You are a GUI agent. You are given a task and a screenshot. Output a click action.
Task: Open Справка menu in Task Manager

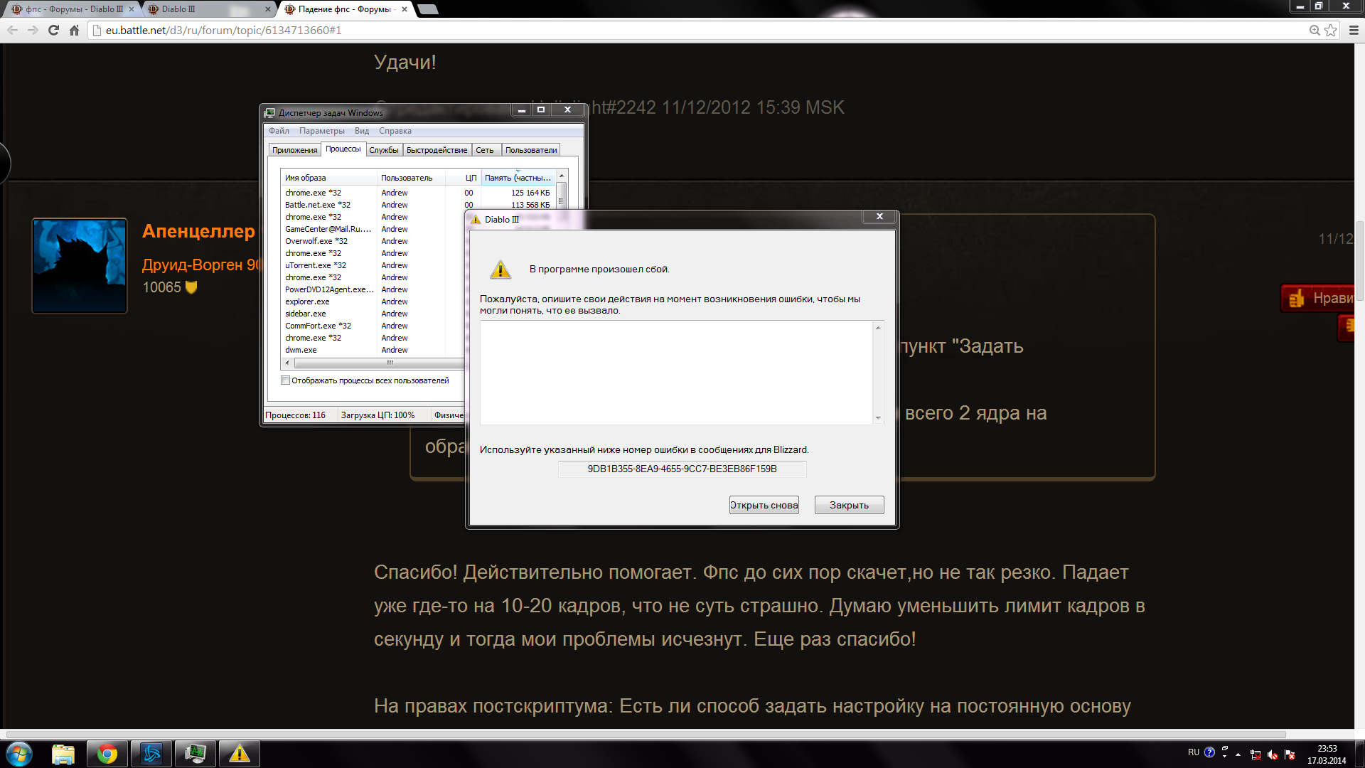click(395, 131)
